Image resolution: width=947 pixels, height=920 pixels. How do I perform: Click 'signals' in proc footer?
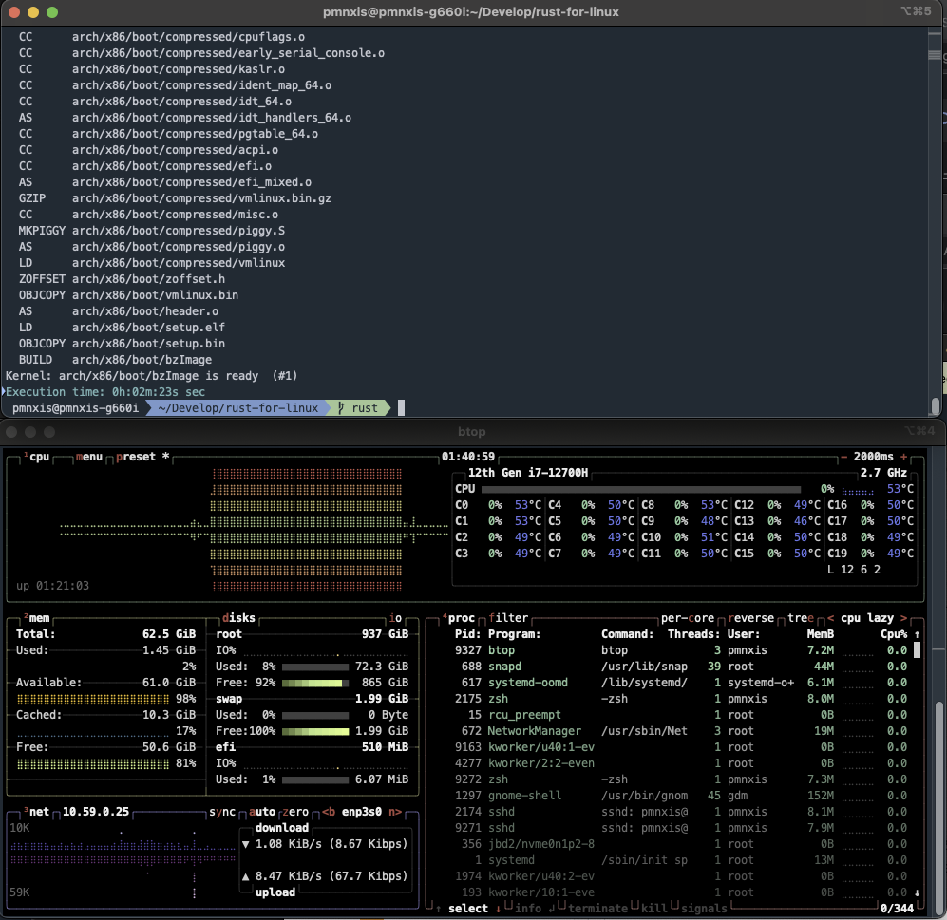point(704,909)
